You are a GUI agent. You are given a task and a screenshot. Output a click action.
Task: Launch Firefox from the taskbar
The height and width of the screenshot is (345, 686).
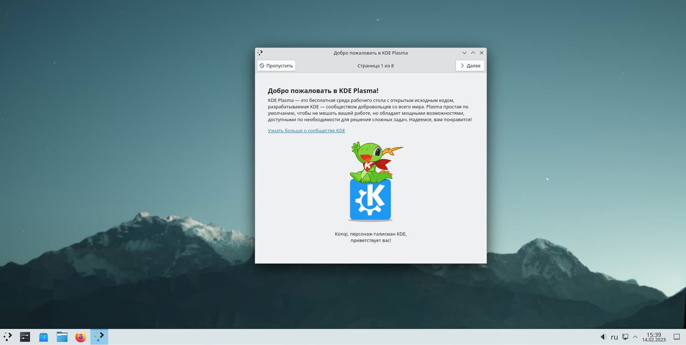pos(80,337)
